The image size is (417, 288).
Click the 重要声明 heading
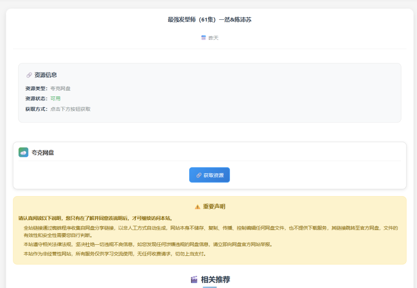pyautogui.click(x=214, y=206)
